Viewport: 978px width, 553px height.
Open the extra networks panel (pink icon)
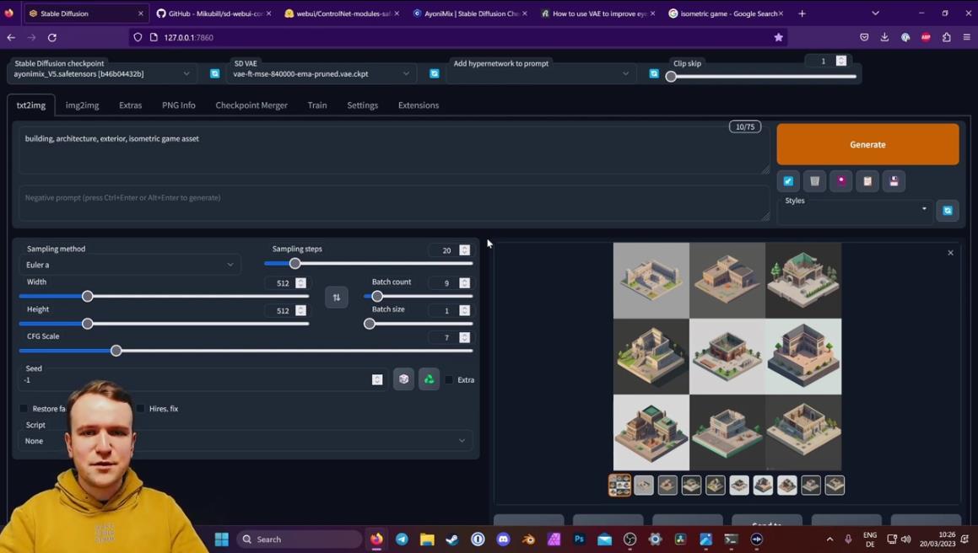coord(840,180)
